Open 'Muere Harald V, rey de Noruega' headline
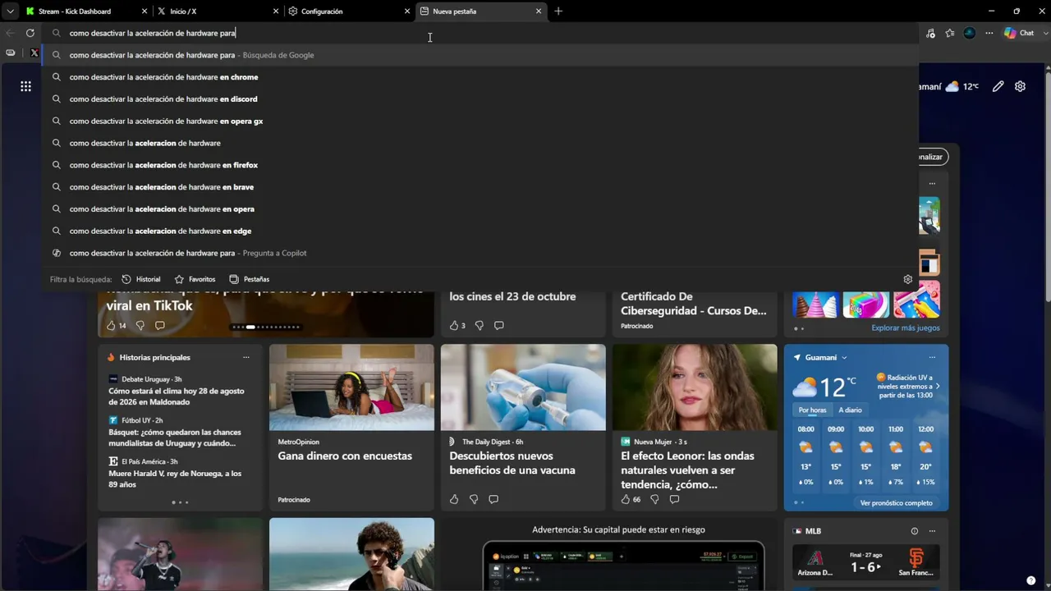This screenshot has height=591, width=1051. click(x=175, y=479)
